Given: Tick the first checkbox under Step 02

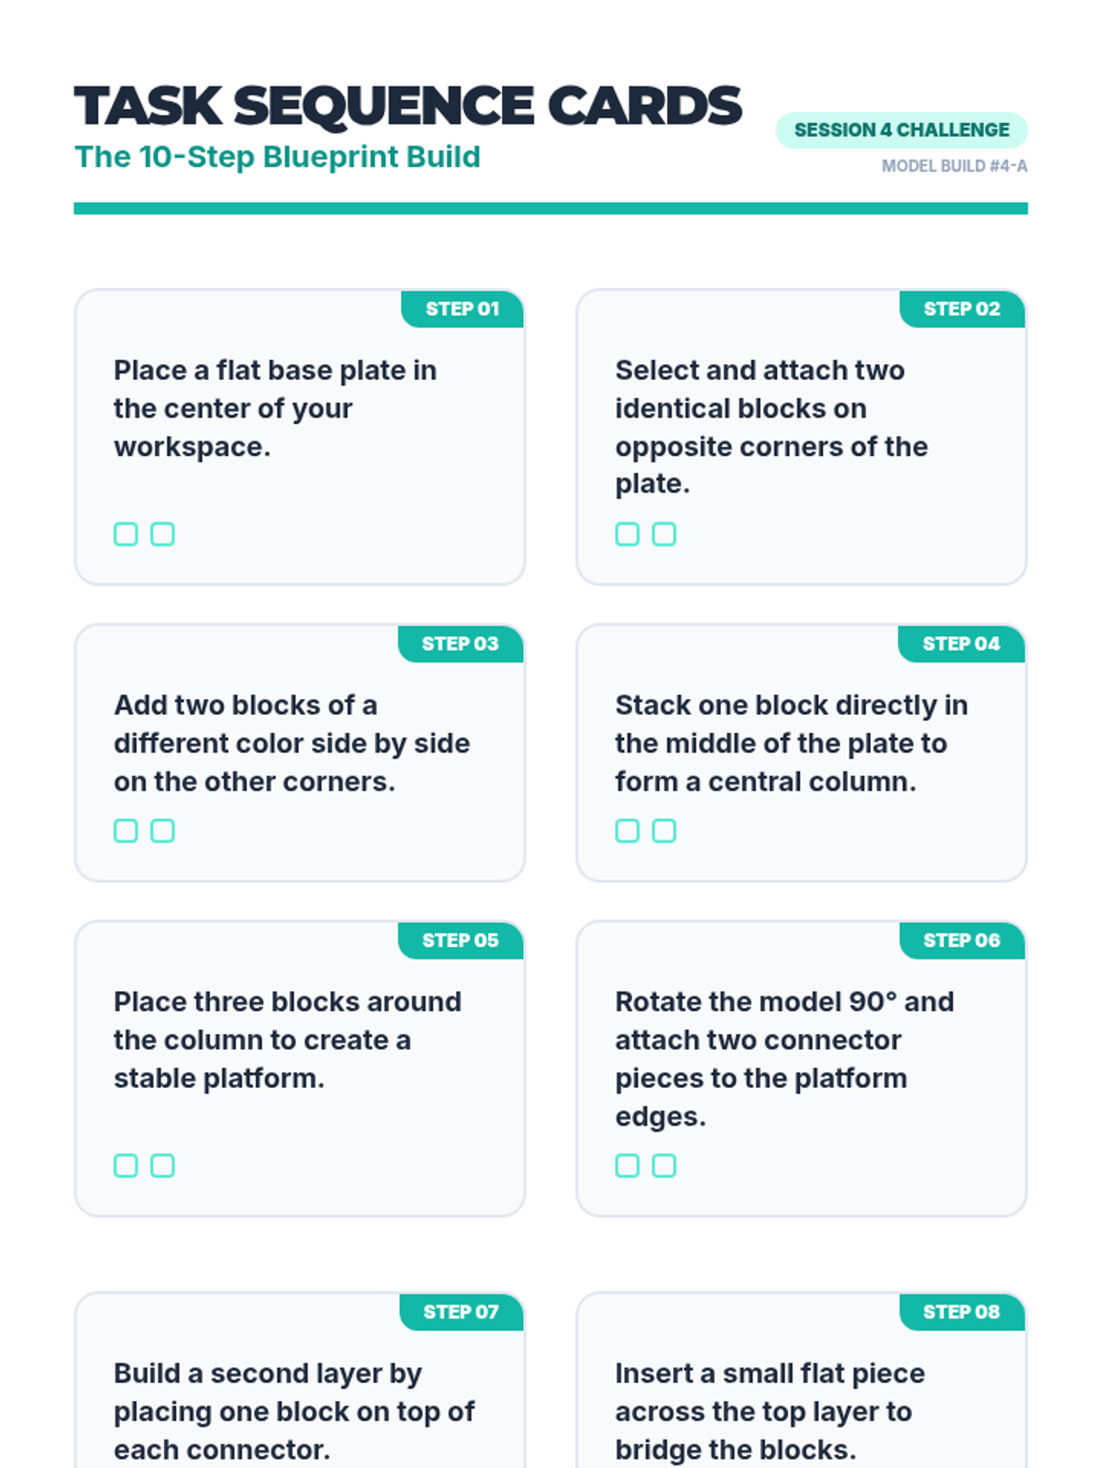Looking at the screenshot, I should pyautogui.click(x=628, y=534).
